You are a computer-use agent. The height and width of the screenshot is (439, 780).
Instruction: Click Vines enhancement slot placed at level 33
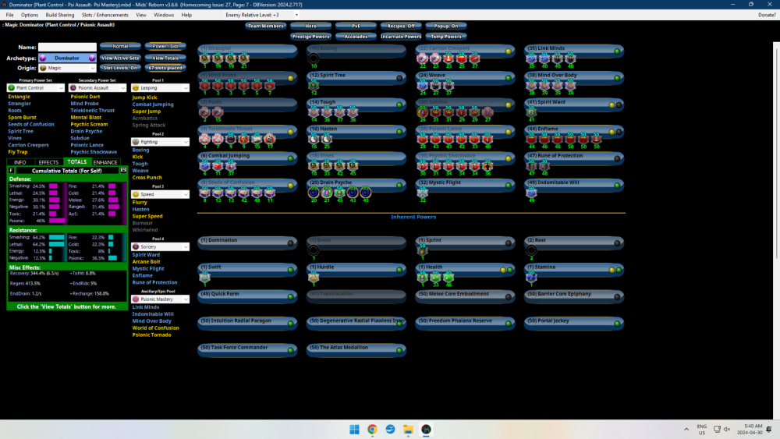tap(326, 166)
